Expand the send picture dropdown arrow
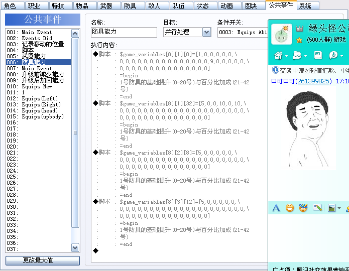 (x=339, y=208)
